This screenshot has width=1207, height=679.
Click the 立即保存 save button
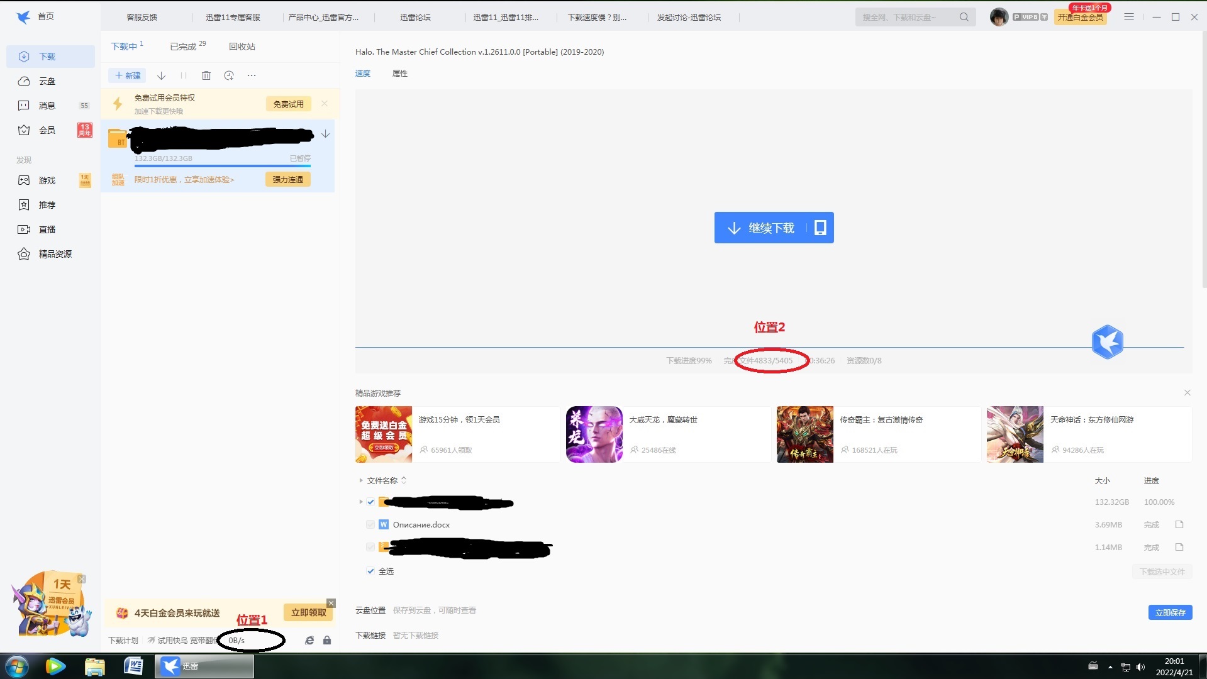[1170, 612]
